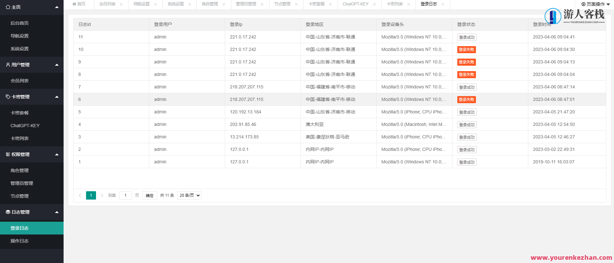
Task: Open ChatGPT-KEY in the sidebar
Action: pyautogui.click(x=25, y=126)
